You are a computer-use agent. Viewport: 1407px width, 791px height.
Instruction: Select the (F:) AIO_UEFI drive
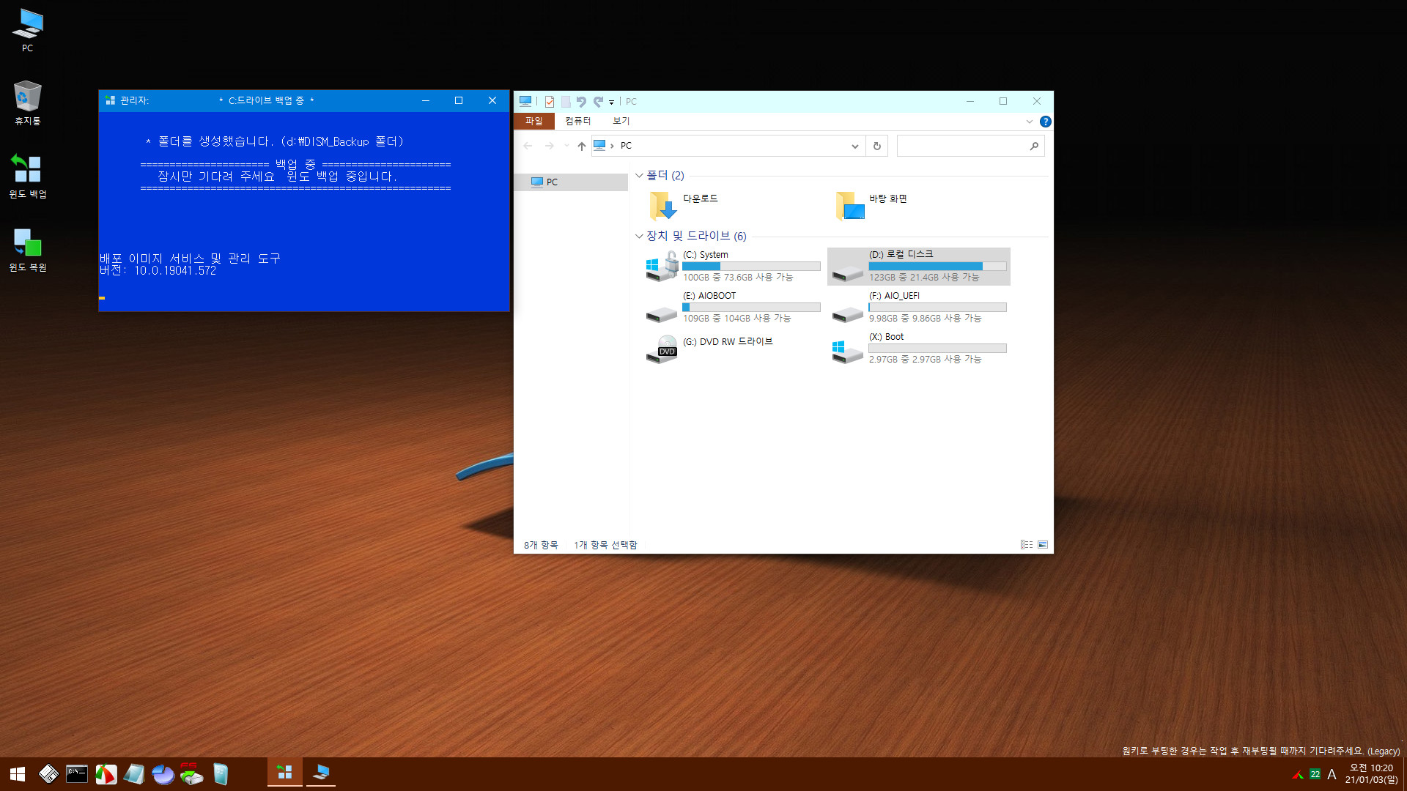[919, 308]
